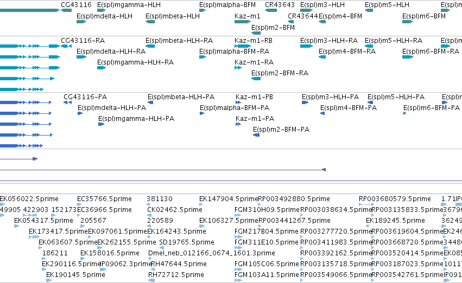This screenshot has width=462, height=283.
Task: Select the E(spl)mgamma-HLH-RA transcript label
Action: pyautogui.click(x=135, y=62)
